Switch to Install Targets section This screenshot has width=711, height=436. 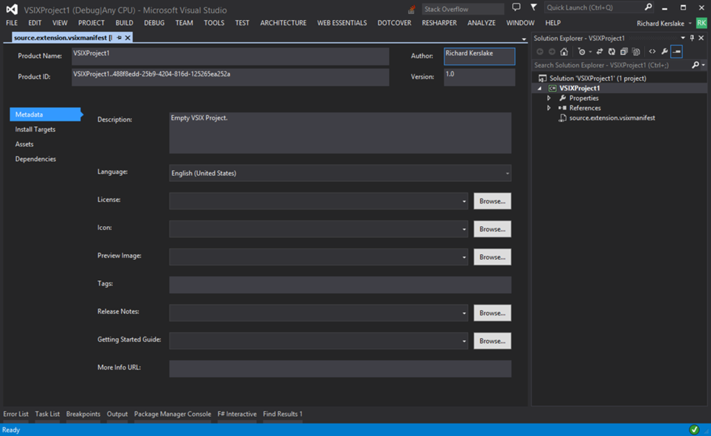[36, 129]
